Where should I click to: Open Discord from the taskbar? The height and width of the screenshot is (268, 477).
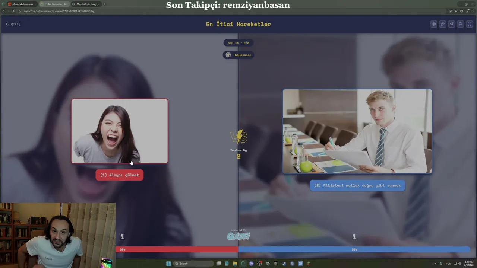point(252,264)
